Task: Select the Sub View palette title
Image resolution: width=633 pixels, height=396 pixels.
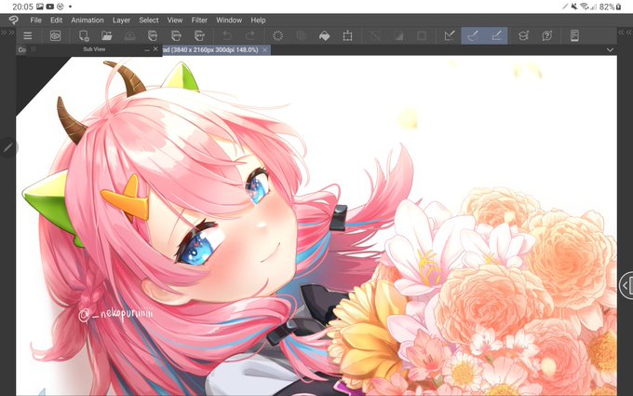Action: (94, 48)
